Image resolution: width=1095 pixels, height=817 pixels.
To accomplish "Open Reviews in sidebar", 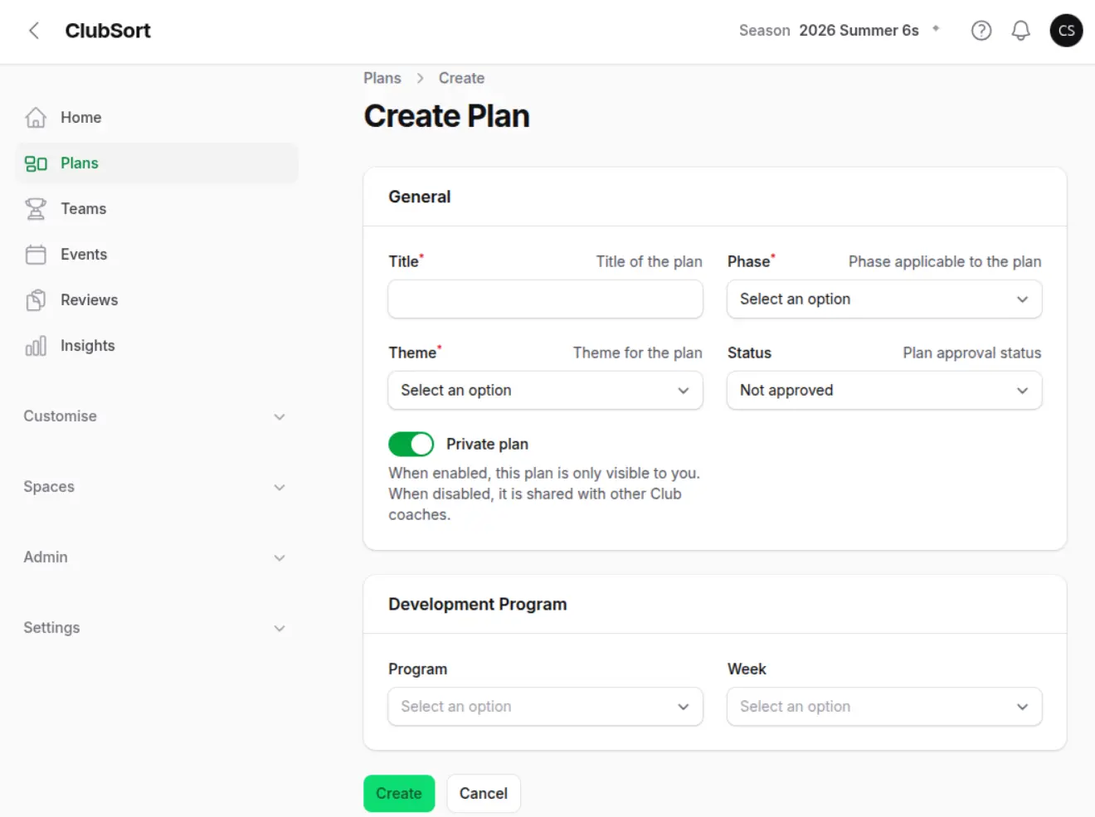I will tap(157, 300).
